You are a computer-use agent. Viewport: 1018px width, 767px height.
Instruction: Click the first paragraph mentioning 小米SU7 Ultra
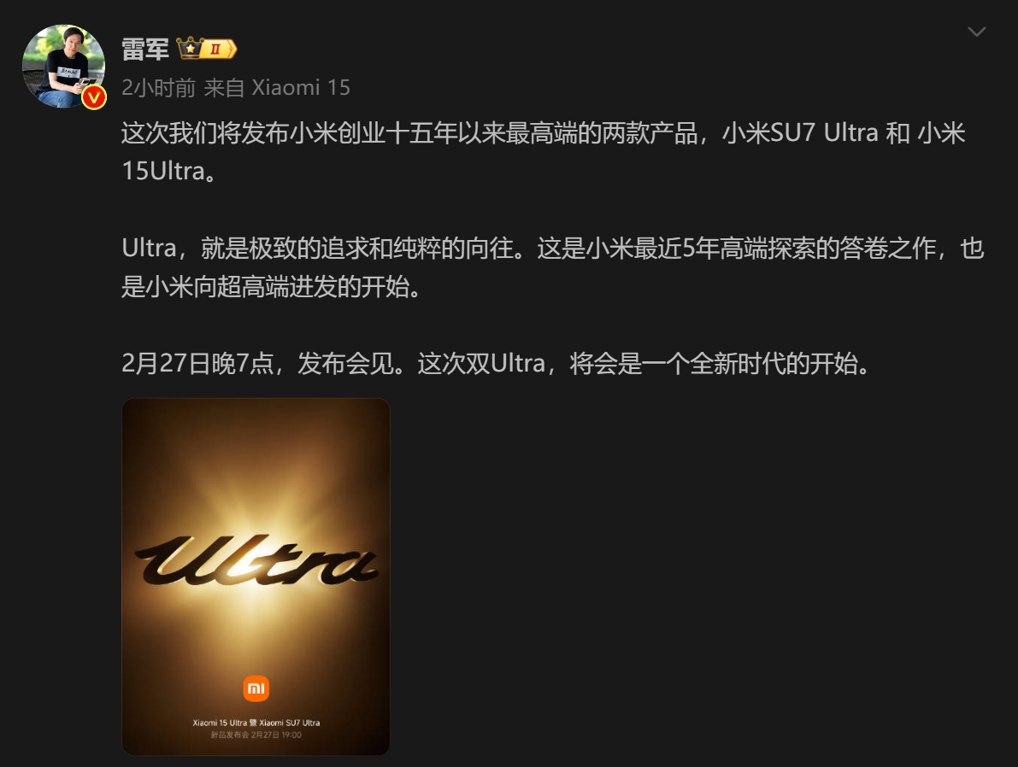(x=544, y=152)
